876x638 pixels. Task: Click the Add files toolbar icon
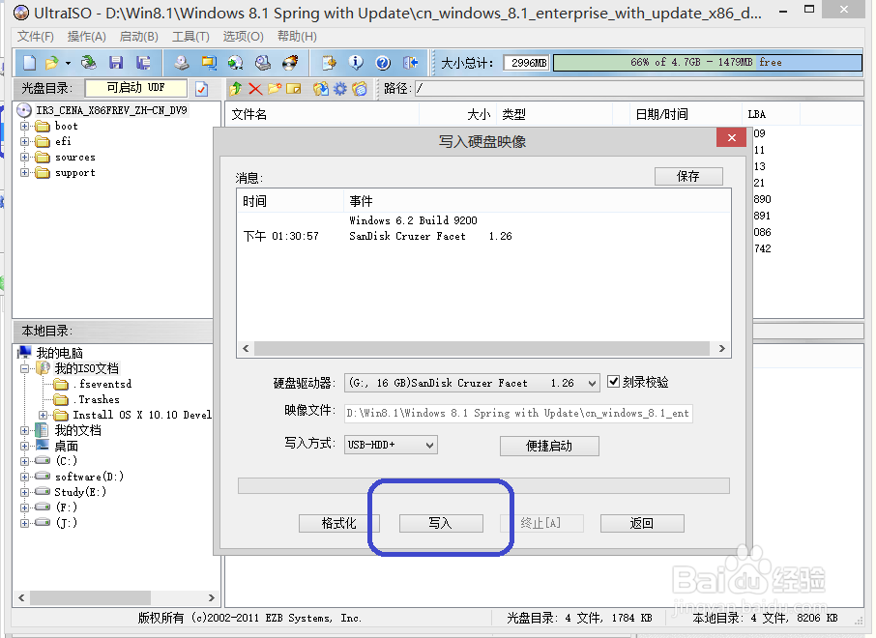pyautogui.click(x=329, y=63)
